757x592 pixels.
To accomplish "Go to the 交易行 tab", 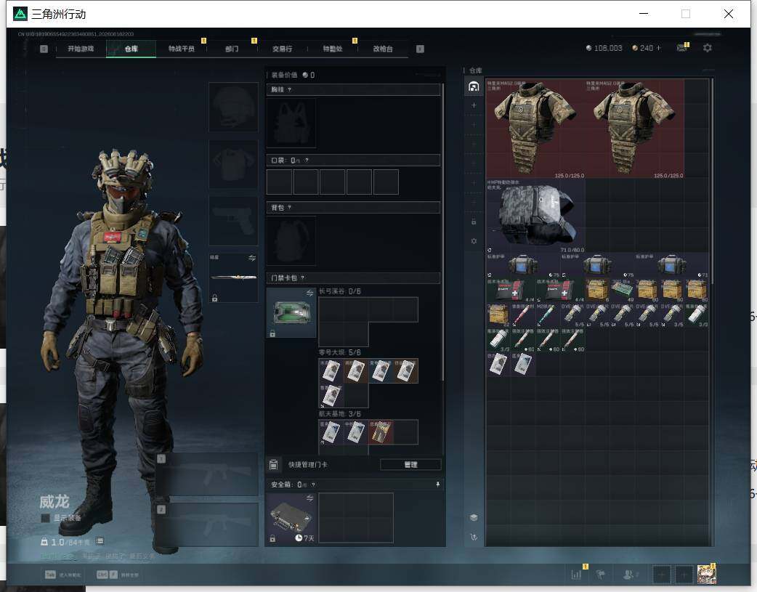I will click(x=282, y=49).
